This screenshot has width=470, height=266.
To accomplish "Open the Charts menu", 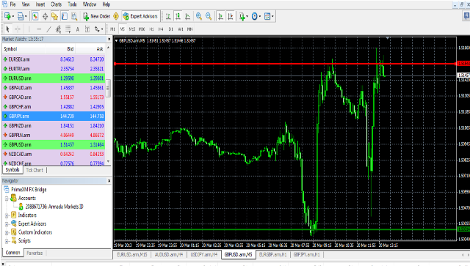I will [x=56, y=4].
